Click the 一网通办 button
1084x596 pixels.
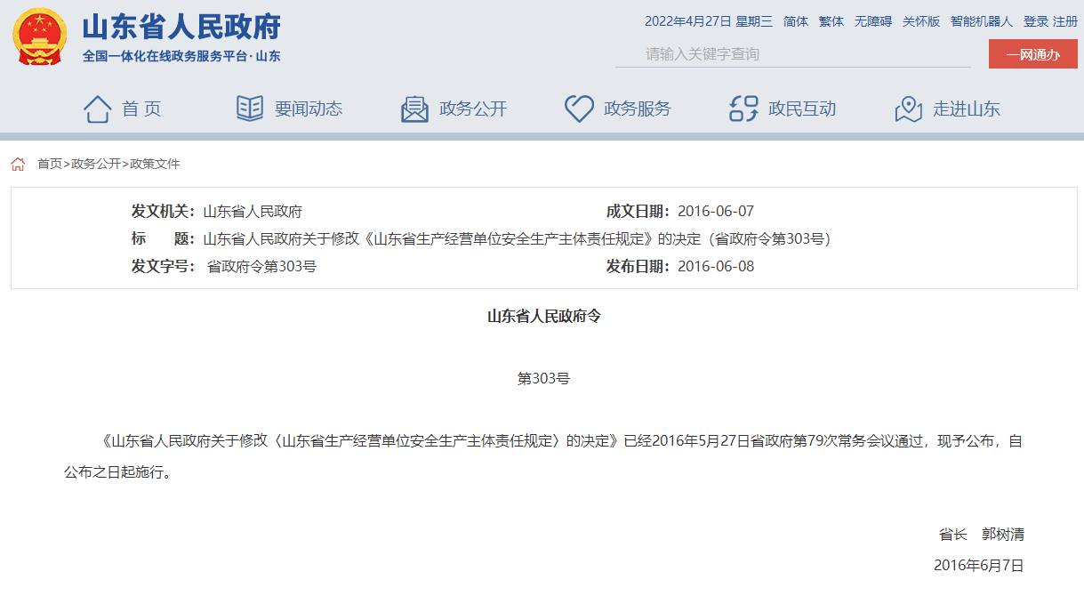click(x=1032, y=53)
